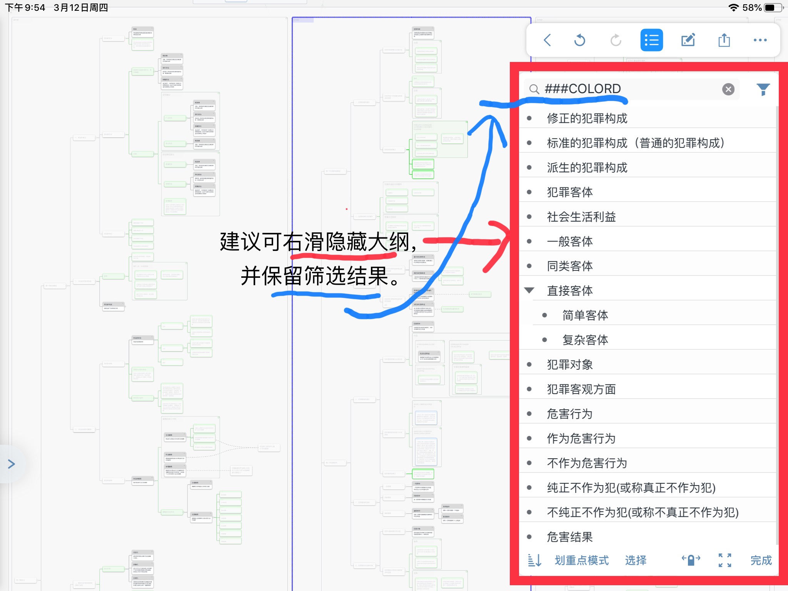Tap the bullet beside 修正的犯罪构成
Image resolution: width=788 pixels, height=591 pixels.
[x=529, y=118]
